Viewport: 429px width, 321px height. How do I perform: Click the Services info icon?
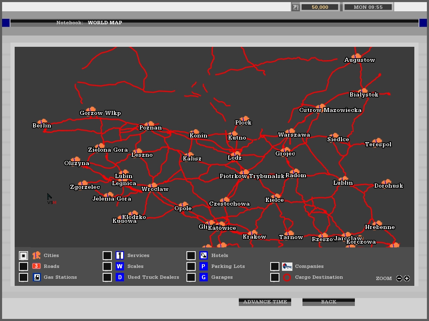point(120,255)
